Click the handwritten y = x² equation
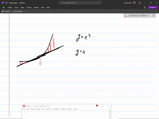The height and width of the screenshot is (119, 159). 83,38
